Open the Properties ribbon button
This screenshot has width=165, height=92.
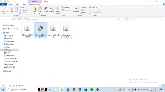[x=76, y=10]
